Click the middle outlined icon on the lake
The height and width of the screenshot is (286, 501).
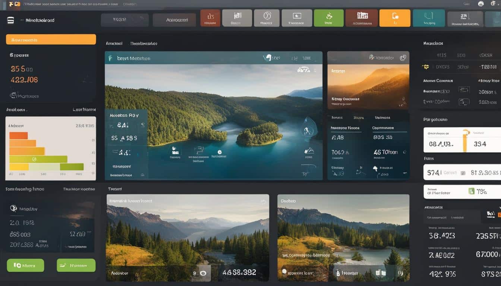coord(199,150)
